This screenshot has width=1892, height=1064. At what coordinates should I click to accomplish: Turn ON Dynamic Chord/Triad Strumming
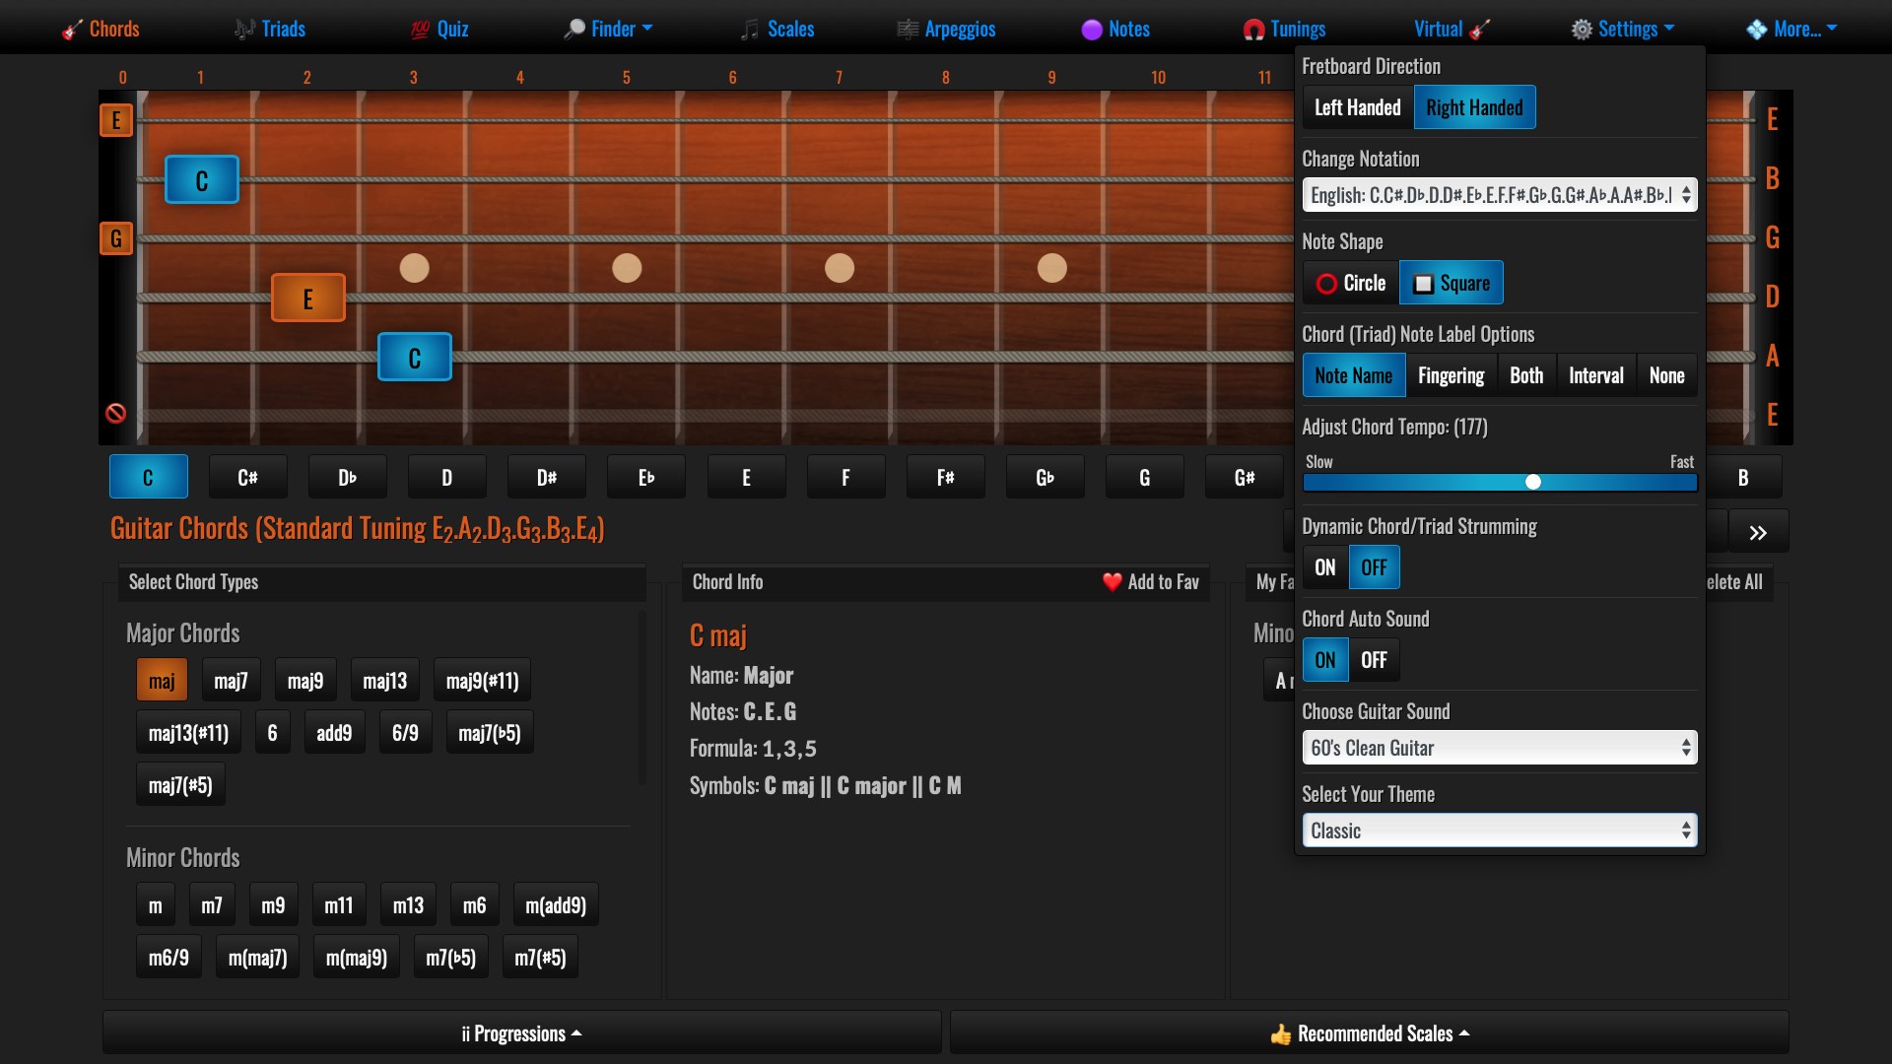coord(1325,567)
